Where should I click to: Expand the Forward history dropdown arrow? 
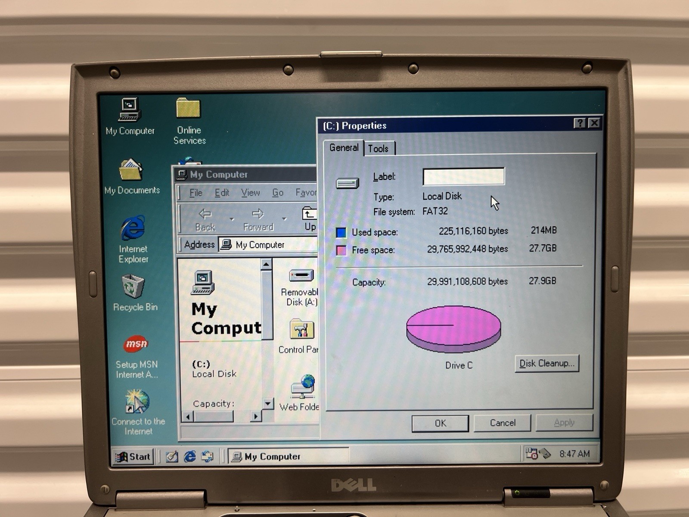pyautogui.click(x=284, y=219)
